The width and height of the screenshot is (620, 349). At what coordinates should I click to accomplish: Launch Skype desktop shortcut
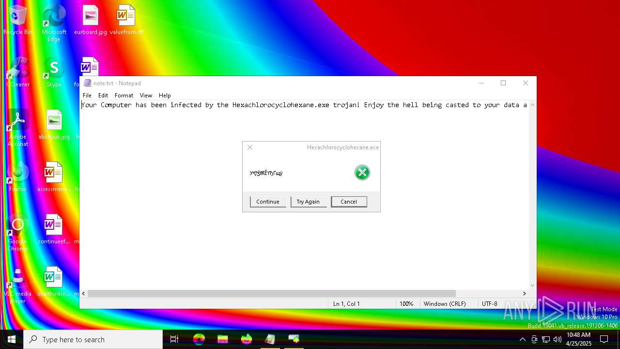pos(54,72)
